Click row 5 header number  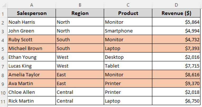tap(3, 49)
